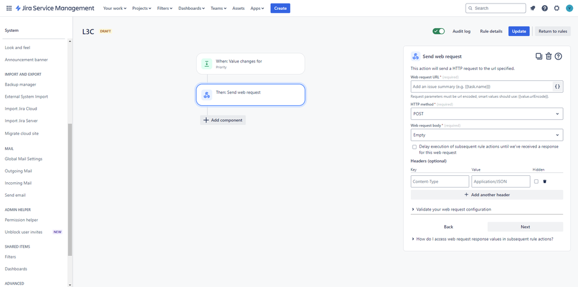Click the Update button

coord(519,31)
